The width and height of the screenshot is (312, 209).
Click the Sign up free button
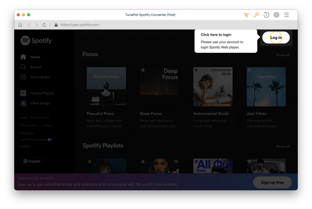(272, 182)
